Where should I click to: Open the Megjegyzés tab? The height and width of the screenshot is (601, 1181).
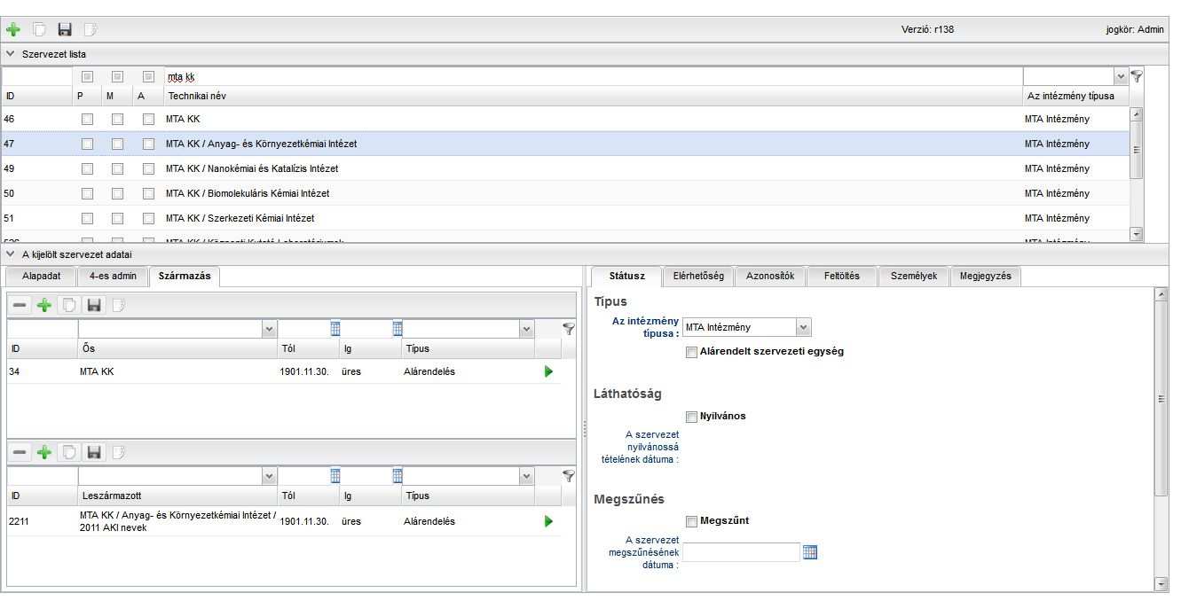985,277
